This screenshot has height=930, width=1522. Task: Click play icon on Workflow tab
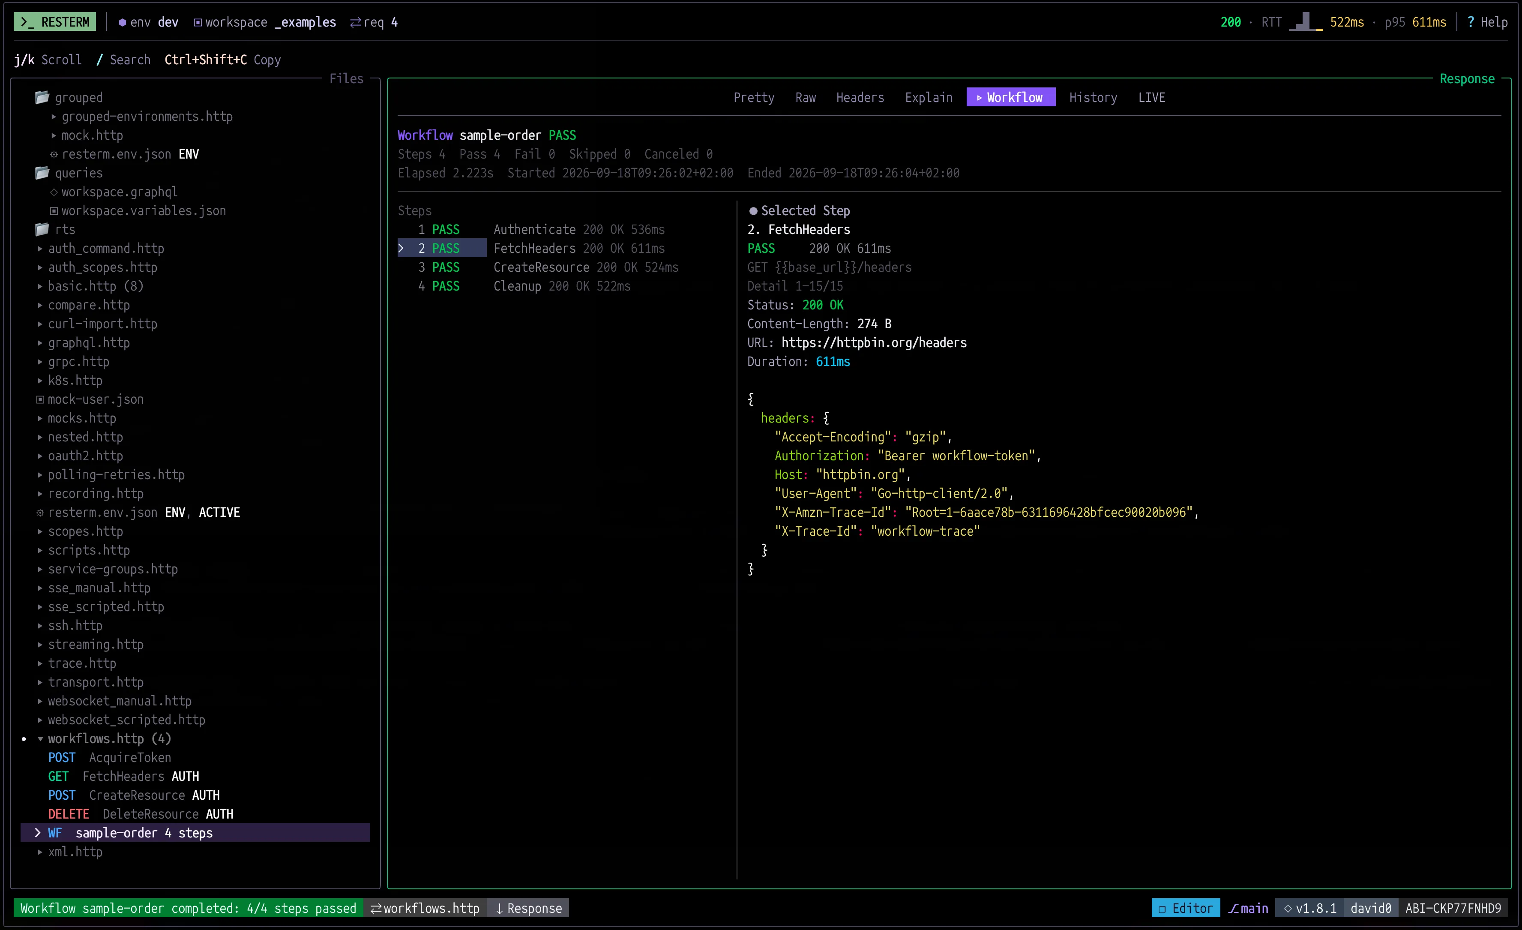979,98
